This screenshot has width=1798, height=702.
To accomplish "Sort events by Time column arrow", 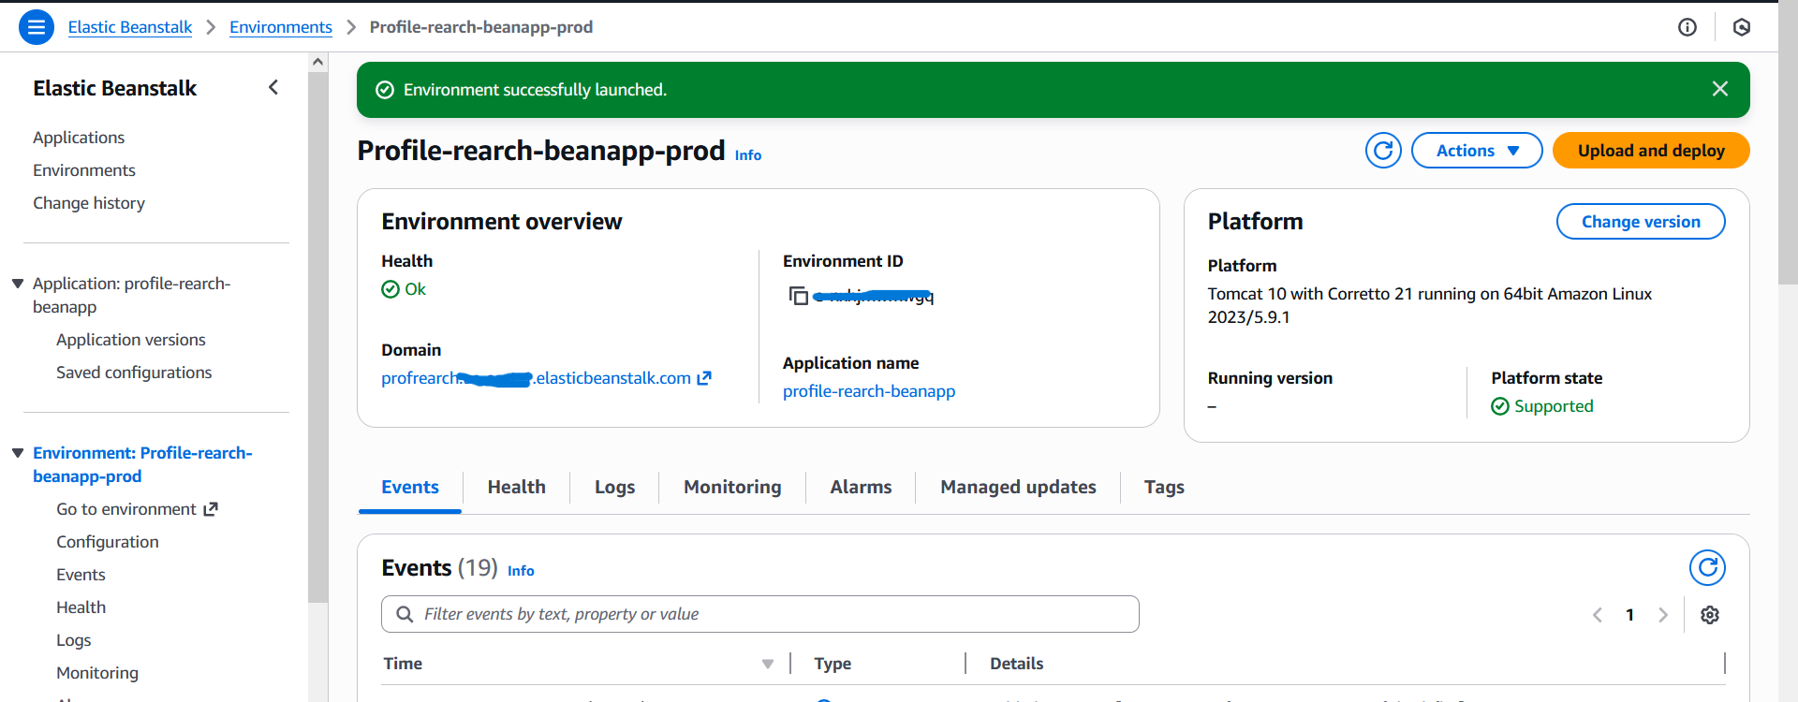I will pyautogui.click(x=768, y=664).
